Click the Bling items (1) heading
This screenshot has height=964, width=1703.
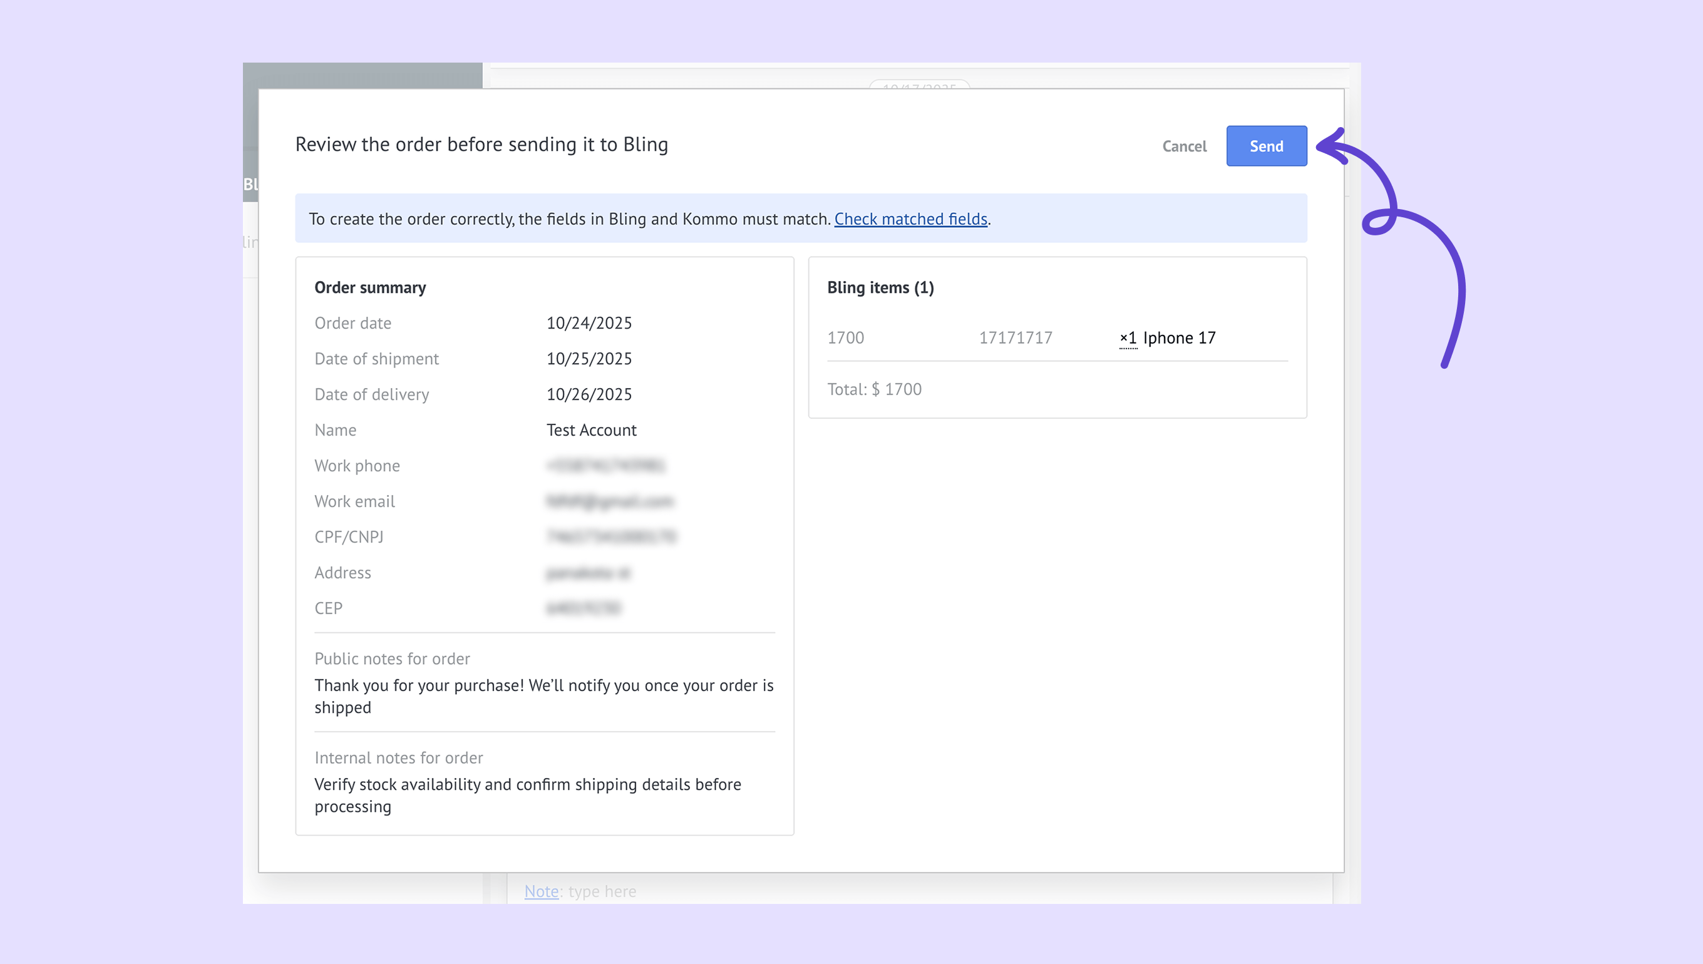tap(880, 287)
